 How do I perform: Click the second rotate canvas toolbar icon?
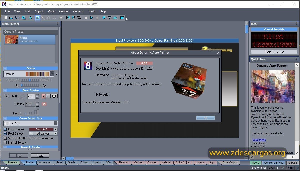tap(74, 18)
